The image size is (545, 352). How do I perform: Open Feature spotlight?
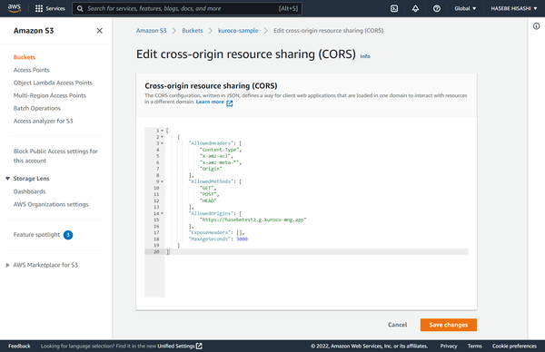tap(36, 235)
